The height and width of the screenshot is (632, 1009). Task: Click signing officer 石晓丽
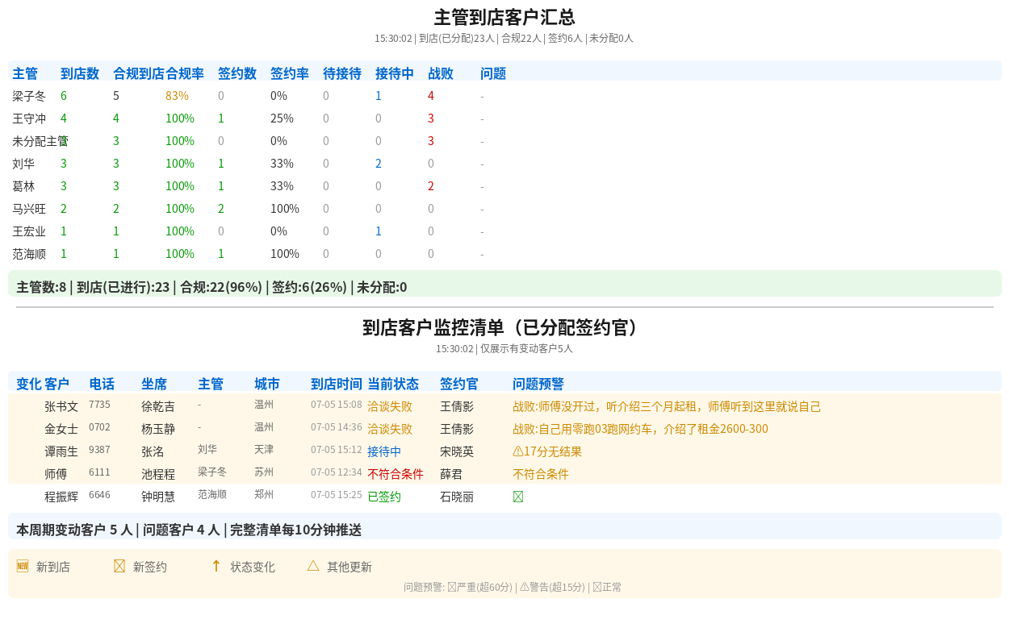[457, 497]
